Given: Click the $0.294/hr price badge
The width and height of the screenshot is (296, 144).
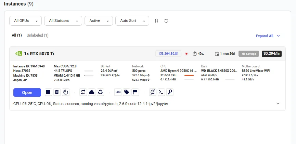Looking at the screenshot, I should click(272, 54).
